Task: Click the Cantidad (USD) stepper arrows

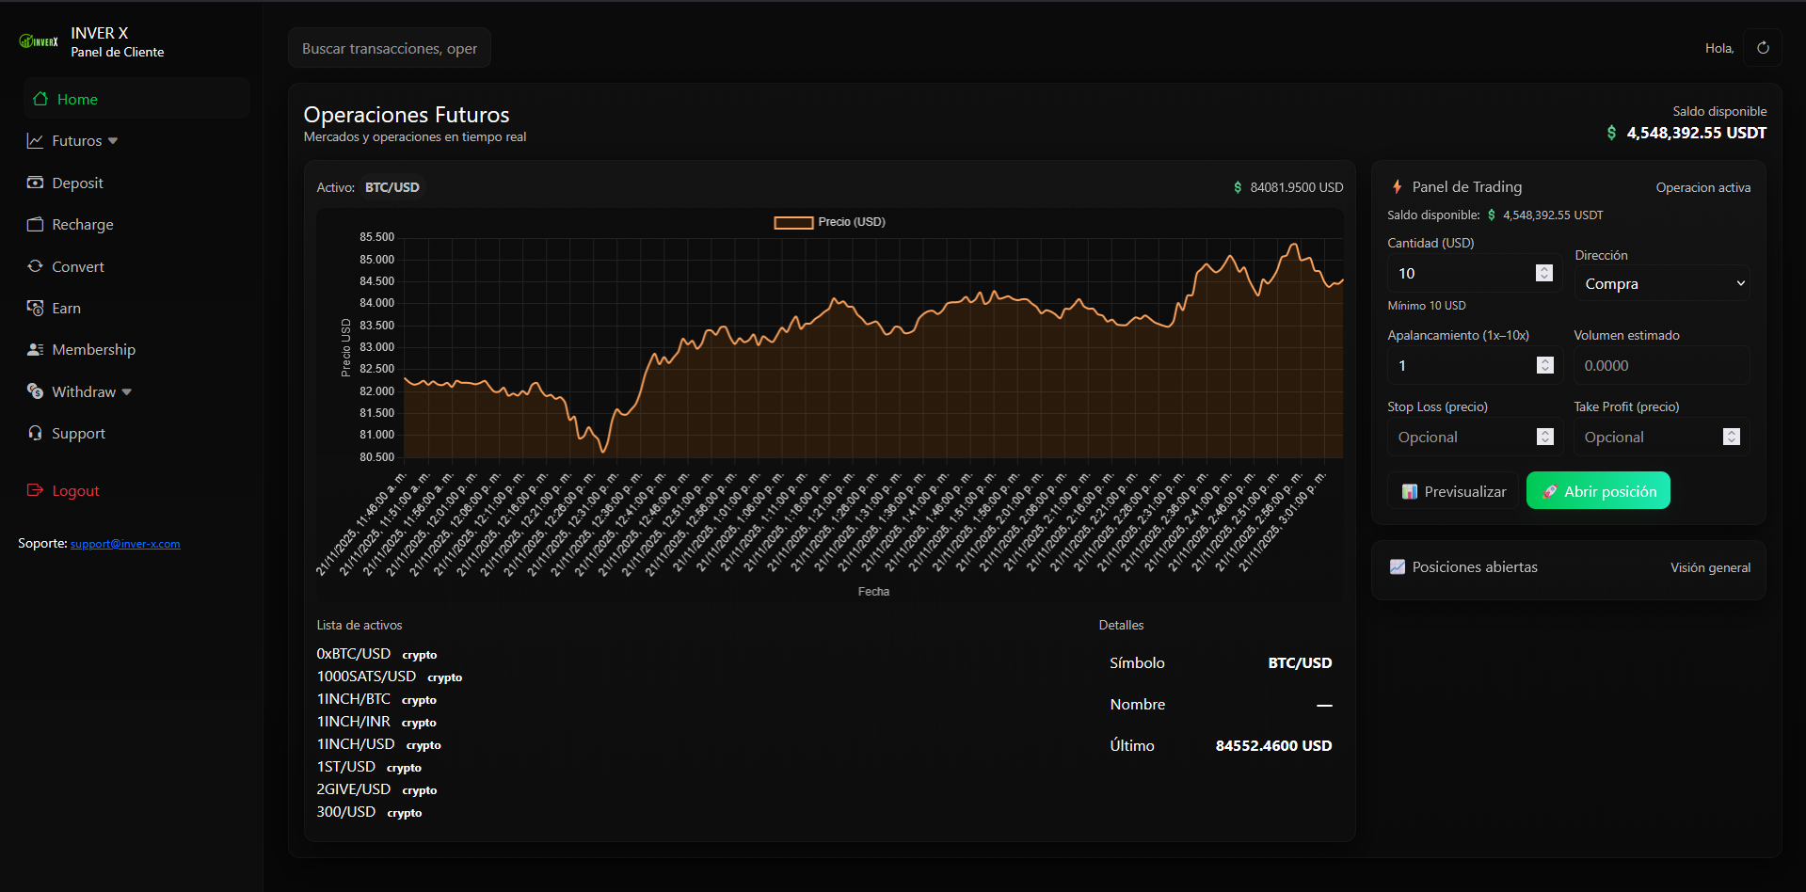Action: [1543, 273]
